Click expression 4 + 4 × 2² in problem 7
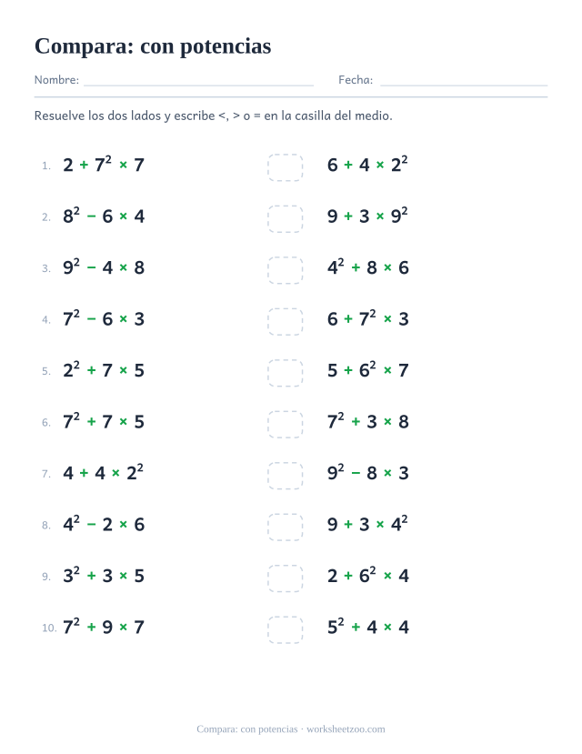The height and width of the screenshot is (754, 582). coord(104,472)
